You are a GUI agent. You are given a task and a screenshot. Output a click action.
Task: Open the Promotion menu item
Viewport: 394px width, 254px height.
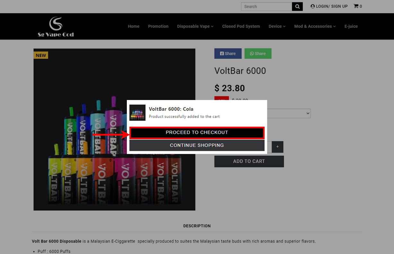158,26
